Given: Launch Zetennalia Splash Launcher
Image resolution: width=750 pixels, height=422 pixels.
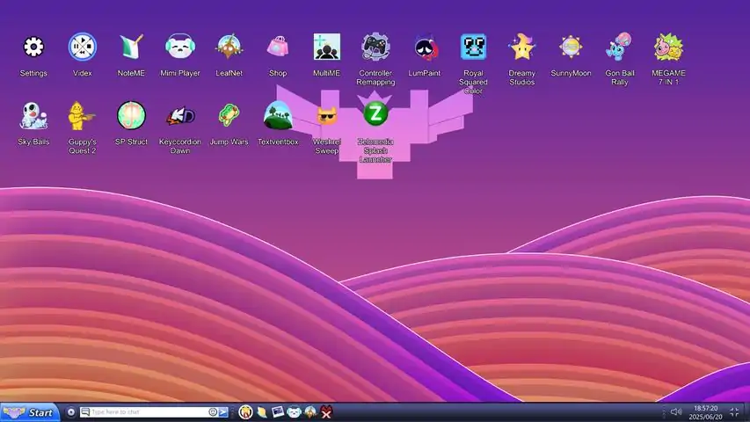Looking at the screenshot, I should click(375, 115).
